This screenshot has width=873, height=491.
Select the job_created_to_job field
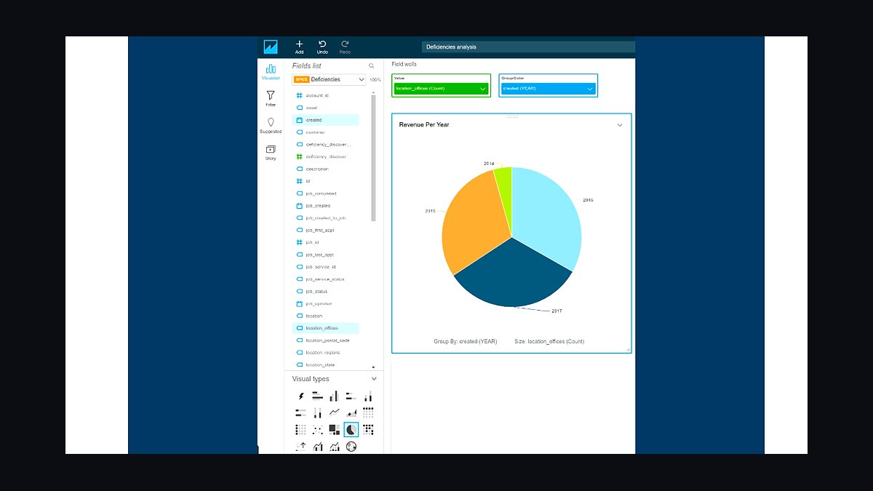click(x=325, y=217)
